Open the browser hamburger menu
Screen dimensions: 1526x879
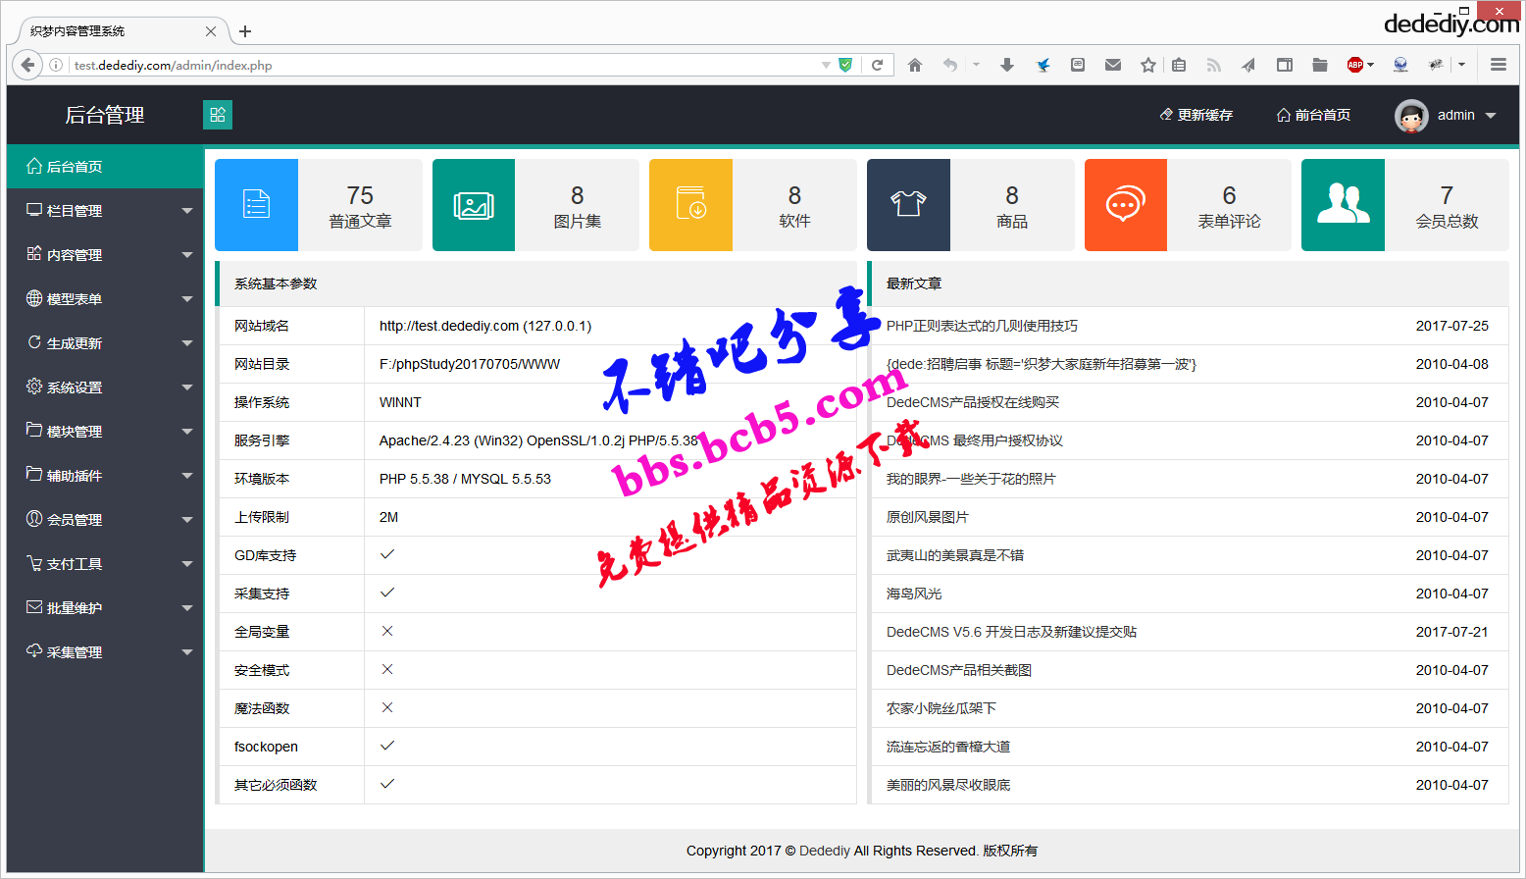click(1499, 65)
